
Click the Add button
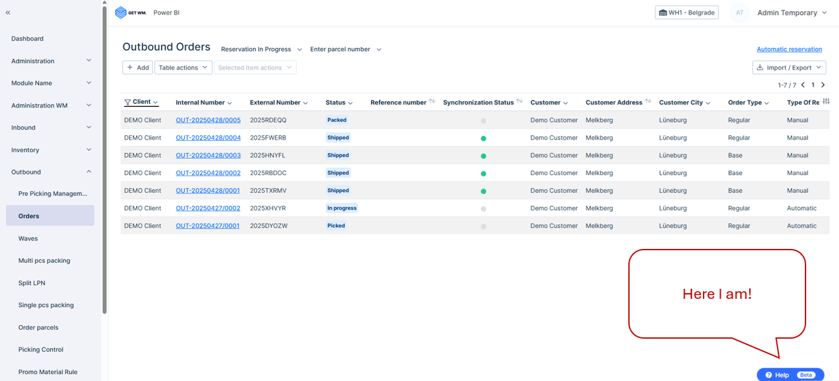coord(137,68)
